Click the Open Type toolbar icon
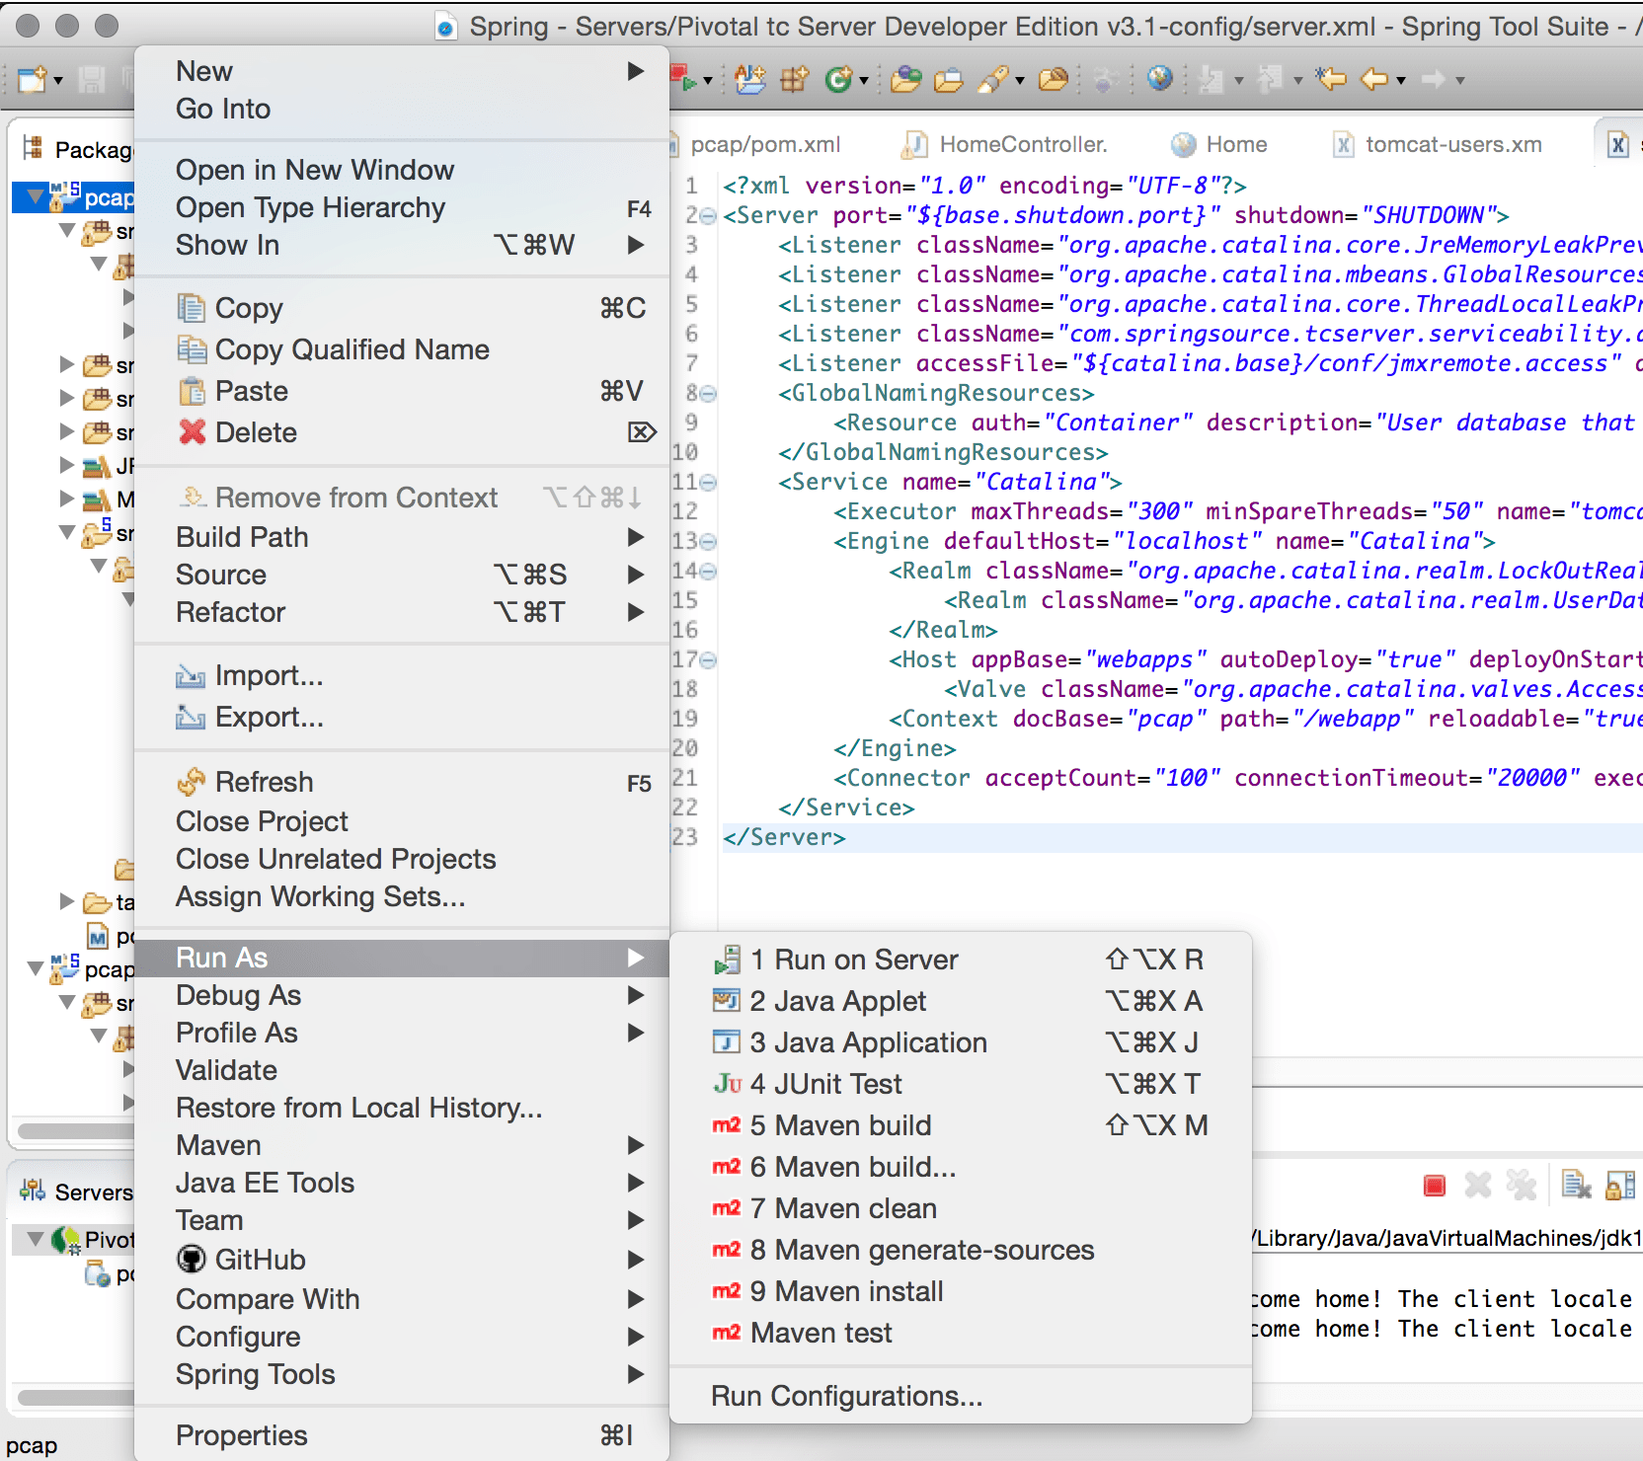Viewport: 1643px width, 1461px height. pyautogui.click(x=905, y=79)
